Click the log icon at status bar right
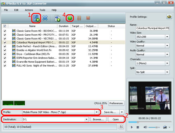The width and height of the screenshot is (175, 133). coord(121,127)
